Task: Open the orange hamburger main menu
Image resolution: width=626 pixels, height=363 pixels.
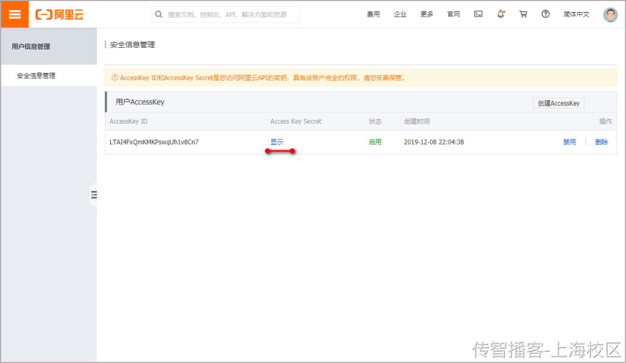Action: click(15, 14)
